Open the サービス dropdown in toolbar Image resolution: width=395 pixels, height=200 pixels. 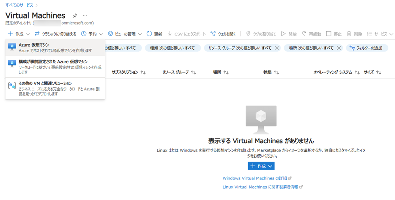[x=380, y=34]
